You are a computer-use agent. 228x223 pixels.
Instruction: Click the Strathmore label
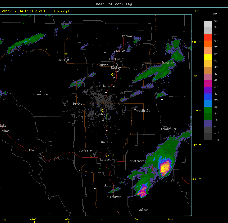point(136,161)
